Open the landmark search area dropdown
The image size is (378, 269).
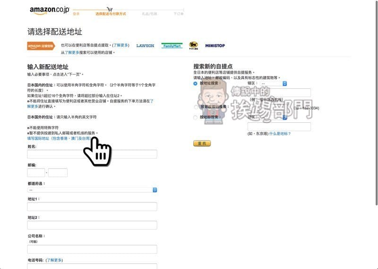click(x=274, y=118)
